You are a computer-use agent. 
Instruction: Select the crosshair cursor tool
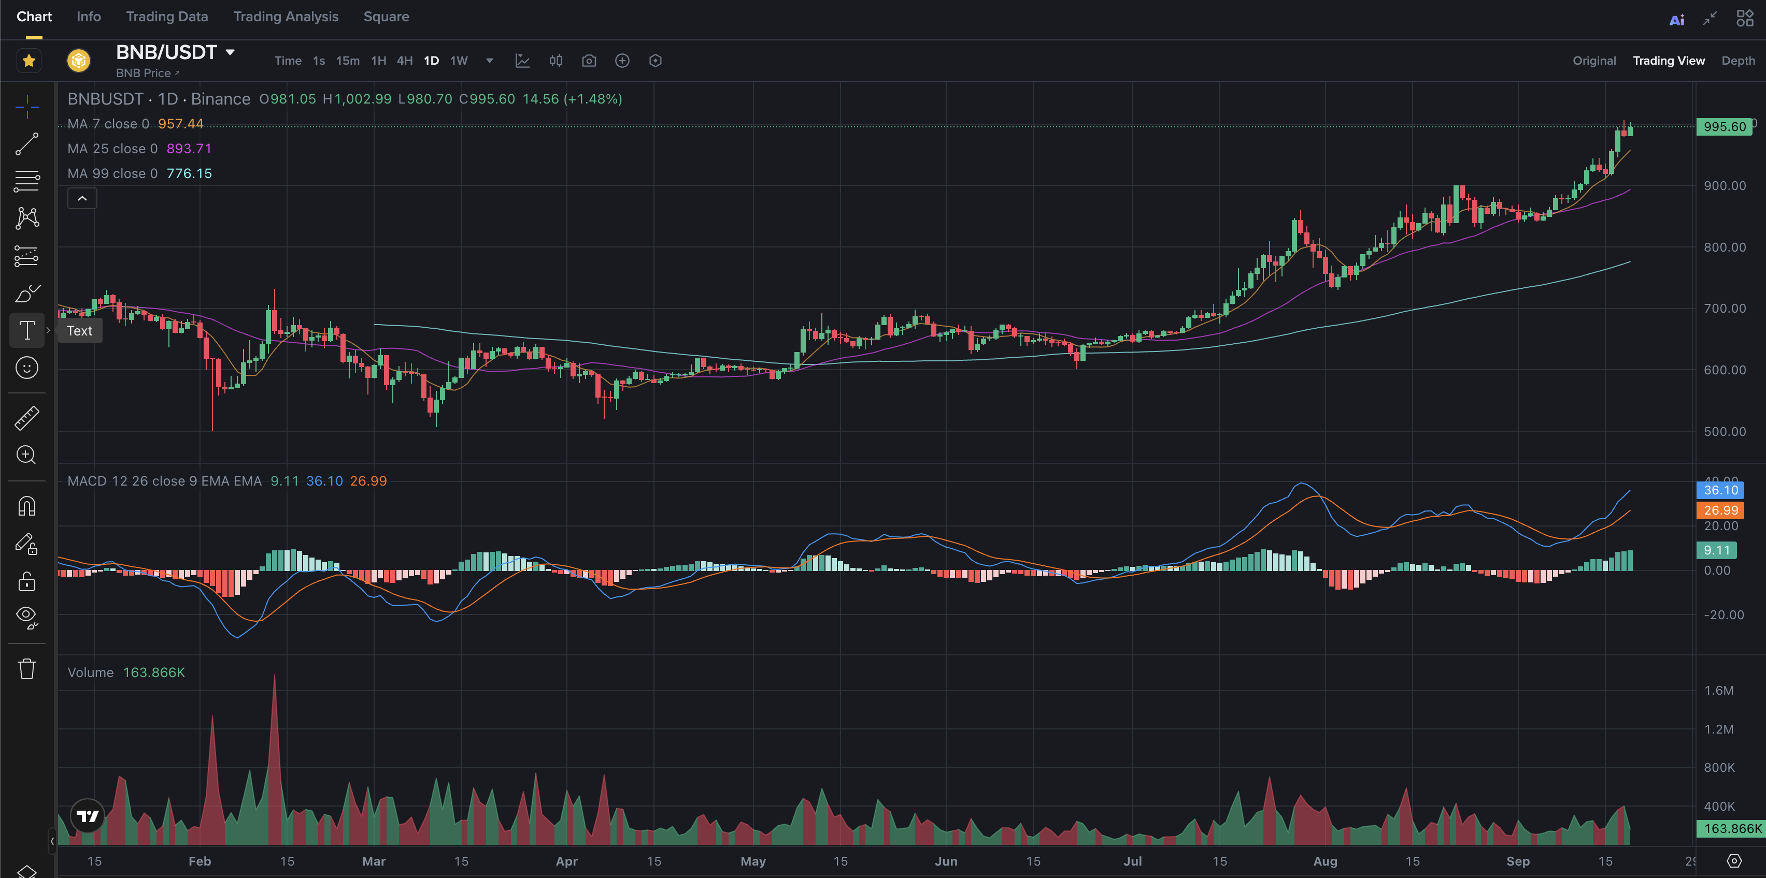(x=27, y=107)
